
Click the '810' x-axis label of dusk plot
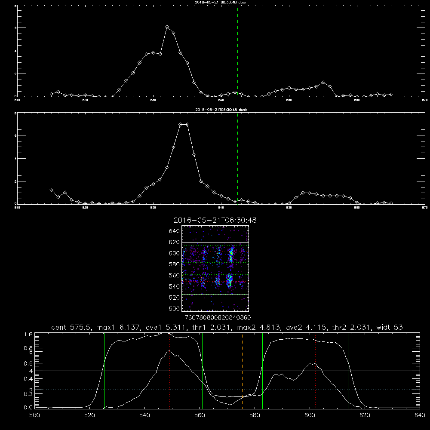[17, 208]
